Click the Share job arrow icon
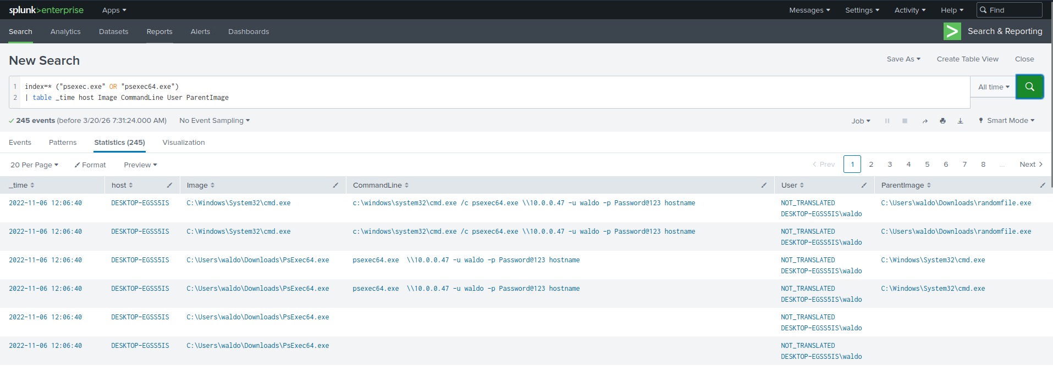The width and height of the screenshot is (1053, 366). pyautogui.click(x=925, y=121)
